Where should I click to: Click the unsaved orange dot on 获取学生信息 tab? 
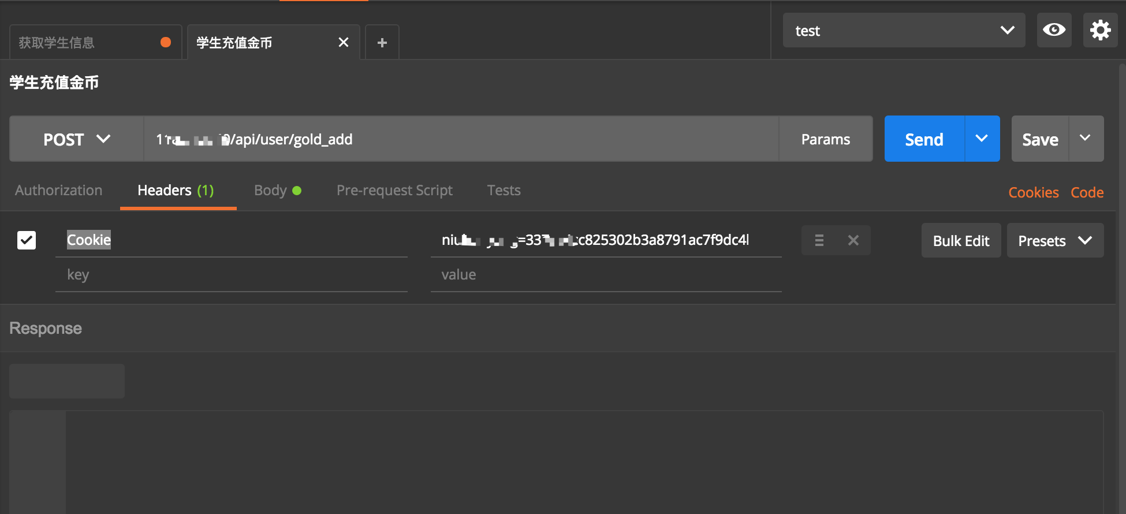[x=166, y=42]
